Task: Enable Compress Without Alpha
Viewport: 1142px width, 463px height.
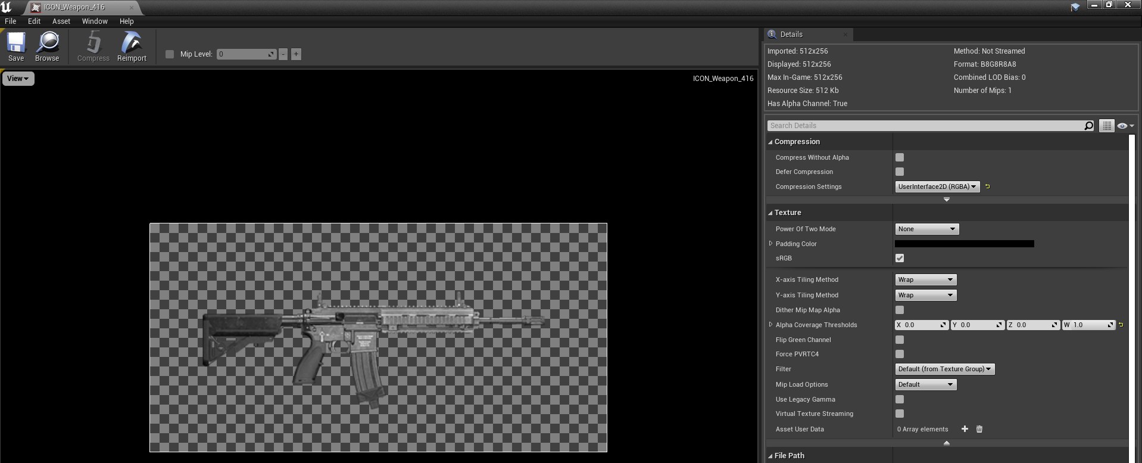Action: click(900, 157)
